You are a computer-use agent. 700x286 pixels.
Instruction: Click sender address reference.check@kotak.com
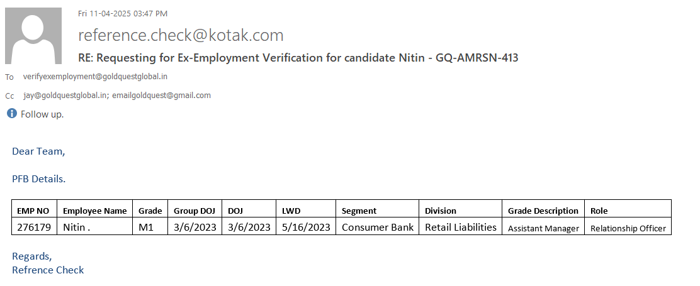181,35
